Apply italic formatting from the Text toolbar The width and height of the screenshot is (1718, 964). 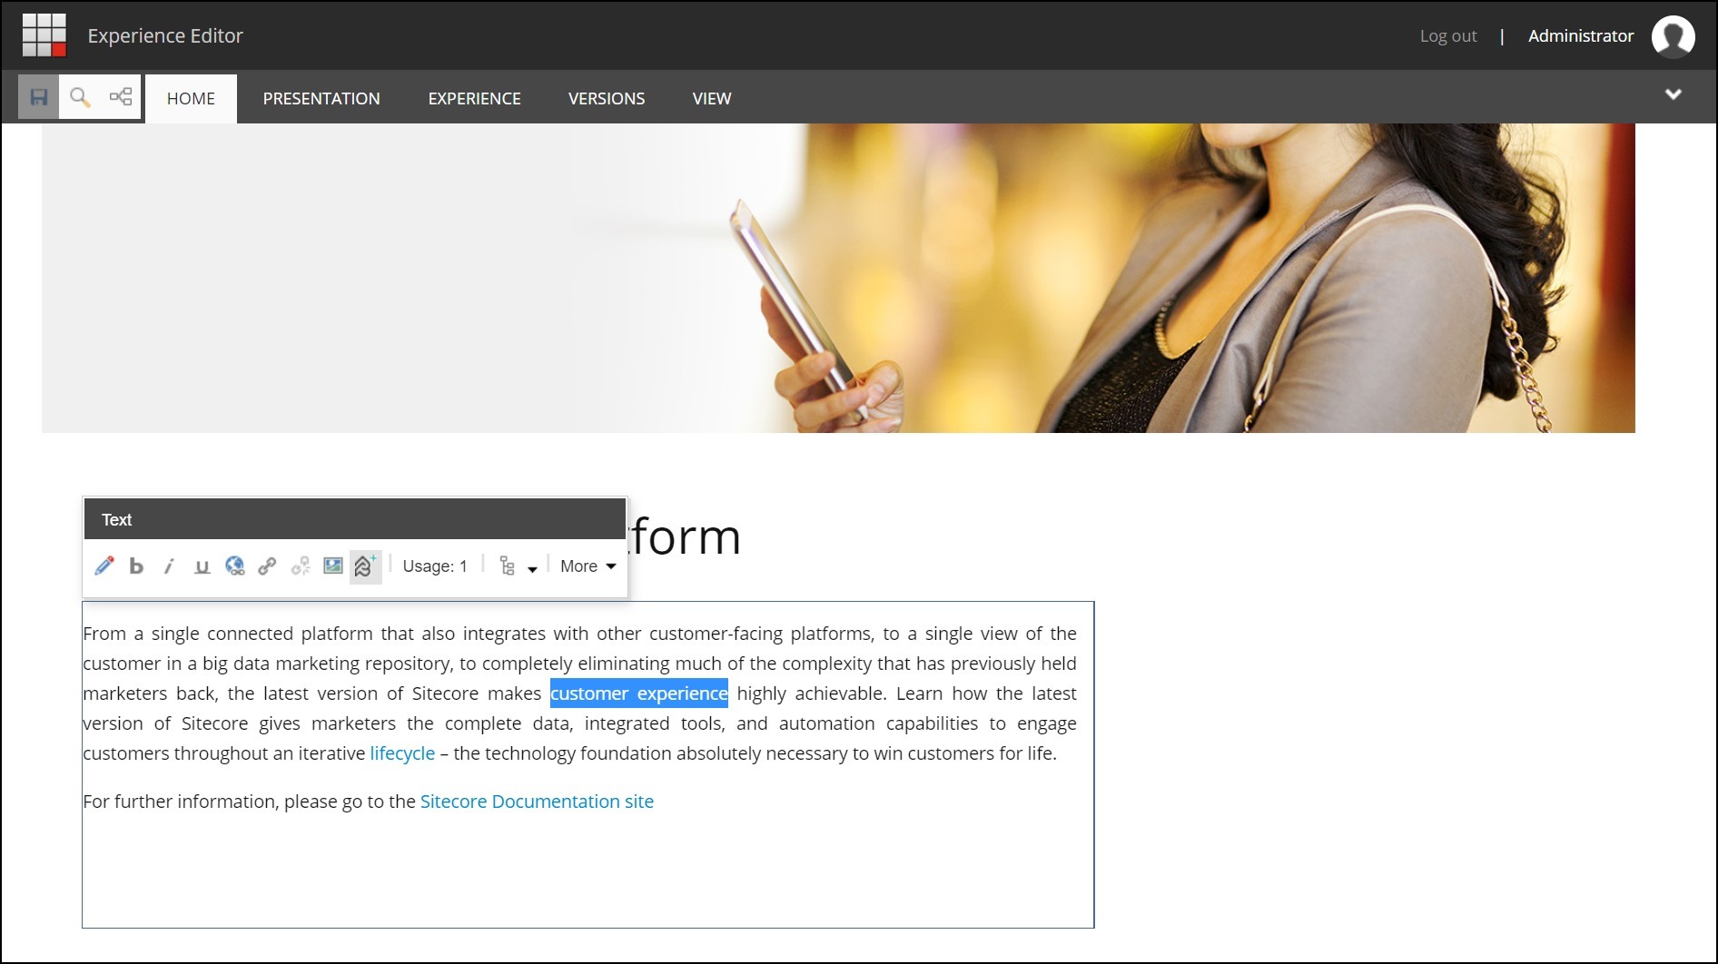[169, 566]
